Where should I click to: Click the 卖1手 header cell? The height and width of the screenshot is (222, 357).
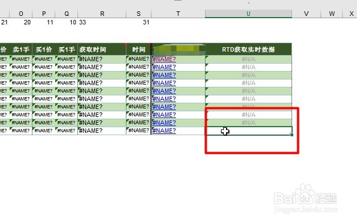point(21,49)
